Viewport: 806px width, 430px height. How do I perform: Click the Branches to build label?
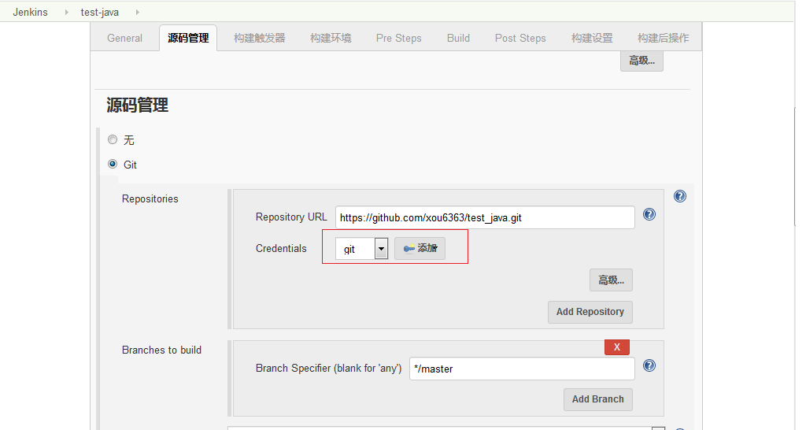[x=161, y=350]
